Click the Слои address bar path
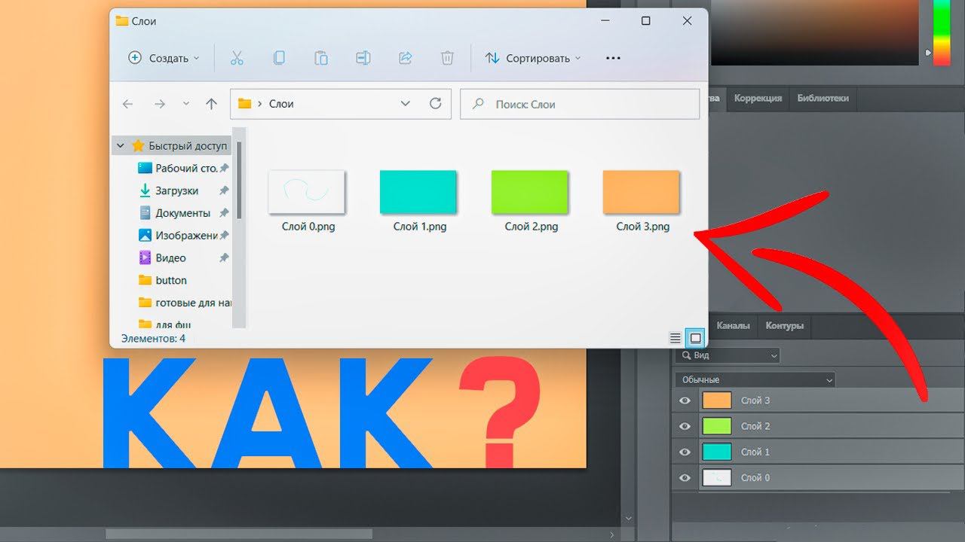965x542 pixels. coord(281,104)
